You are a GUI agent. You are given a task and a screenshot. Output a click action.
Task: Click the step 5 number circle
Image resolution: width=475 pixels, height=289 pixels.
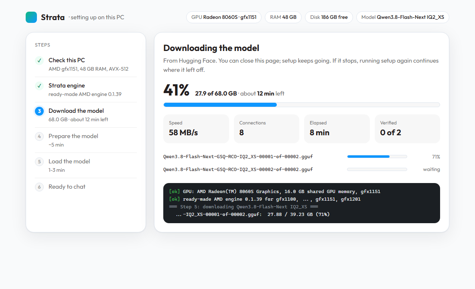pyautogui.click(x=39, y=162)
